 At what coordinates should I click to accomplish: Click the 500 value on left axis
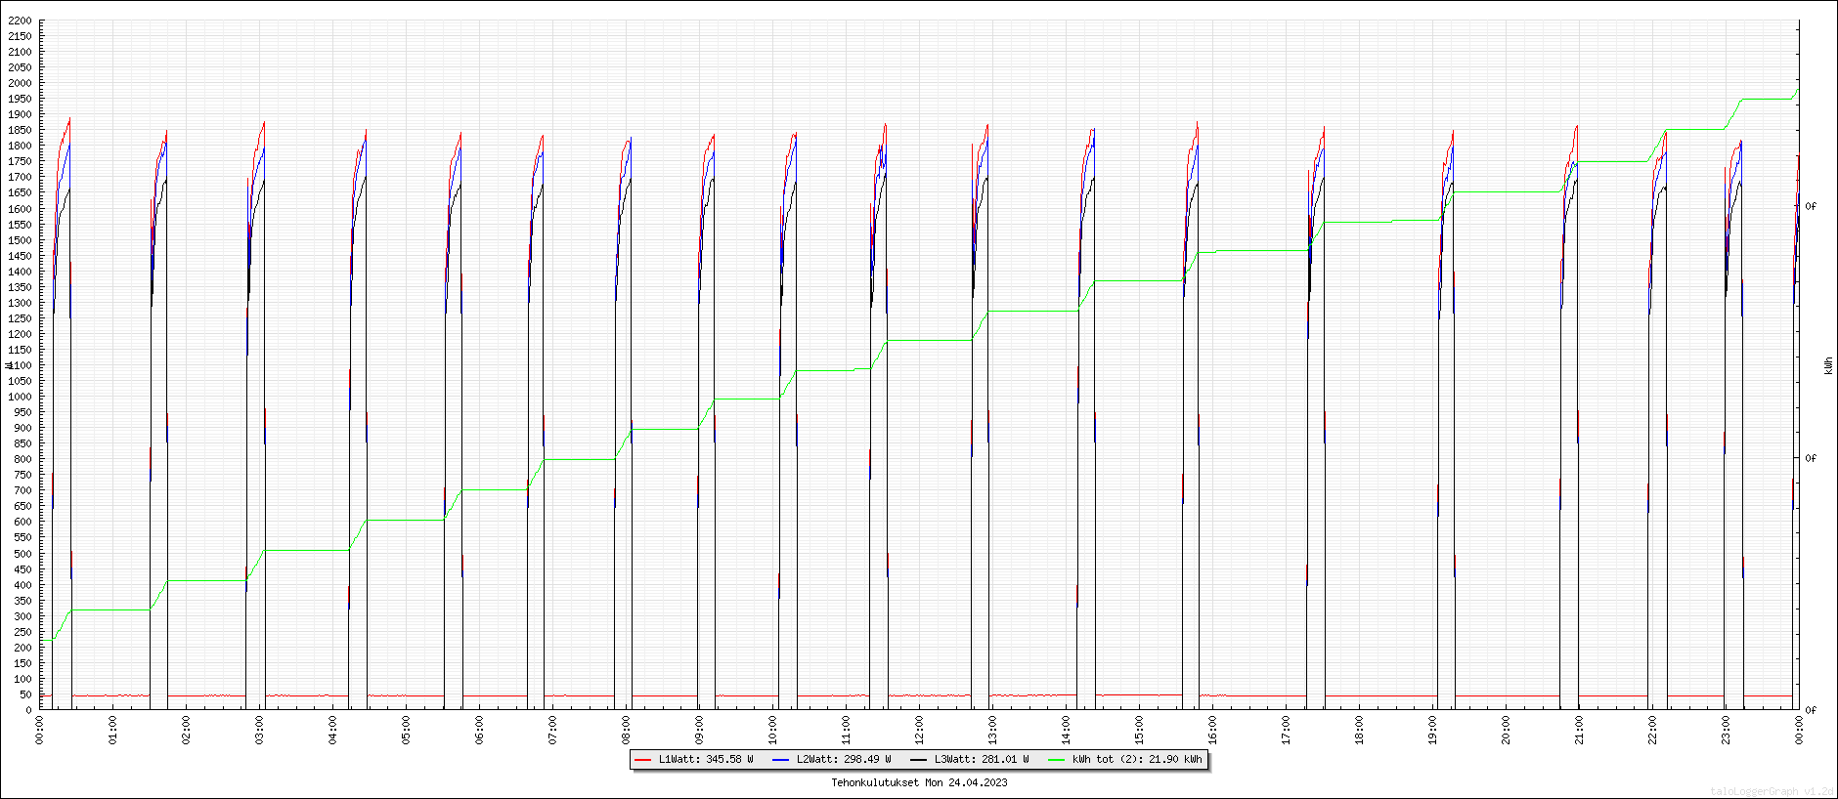22,554
